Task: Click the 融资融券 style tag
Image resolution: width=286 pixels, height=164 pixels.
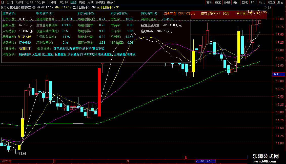Action: click(25, 54)
